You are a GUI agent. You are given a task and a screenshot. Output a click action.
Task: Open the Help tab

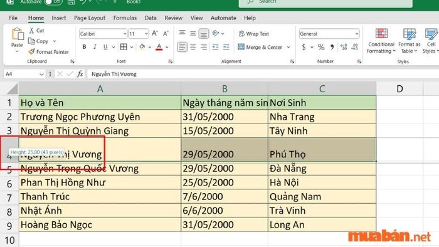tap(250, 18)
